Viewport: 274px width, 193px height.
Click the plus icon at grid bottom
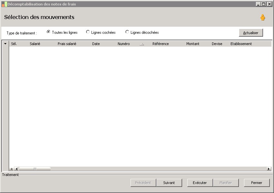click(x=12, y=169)
